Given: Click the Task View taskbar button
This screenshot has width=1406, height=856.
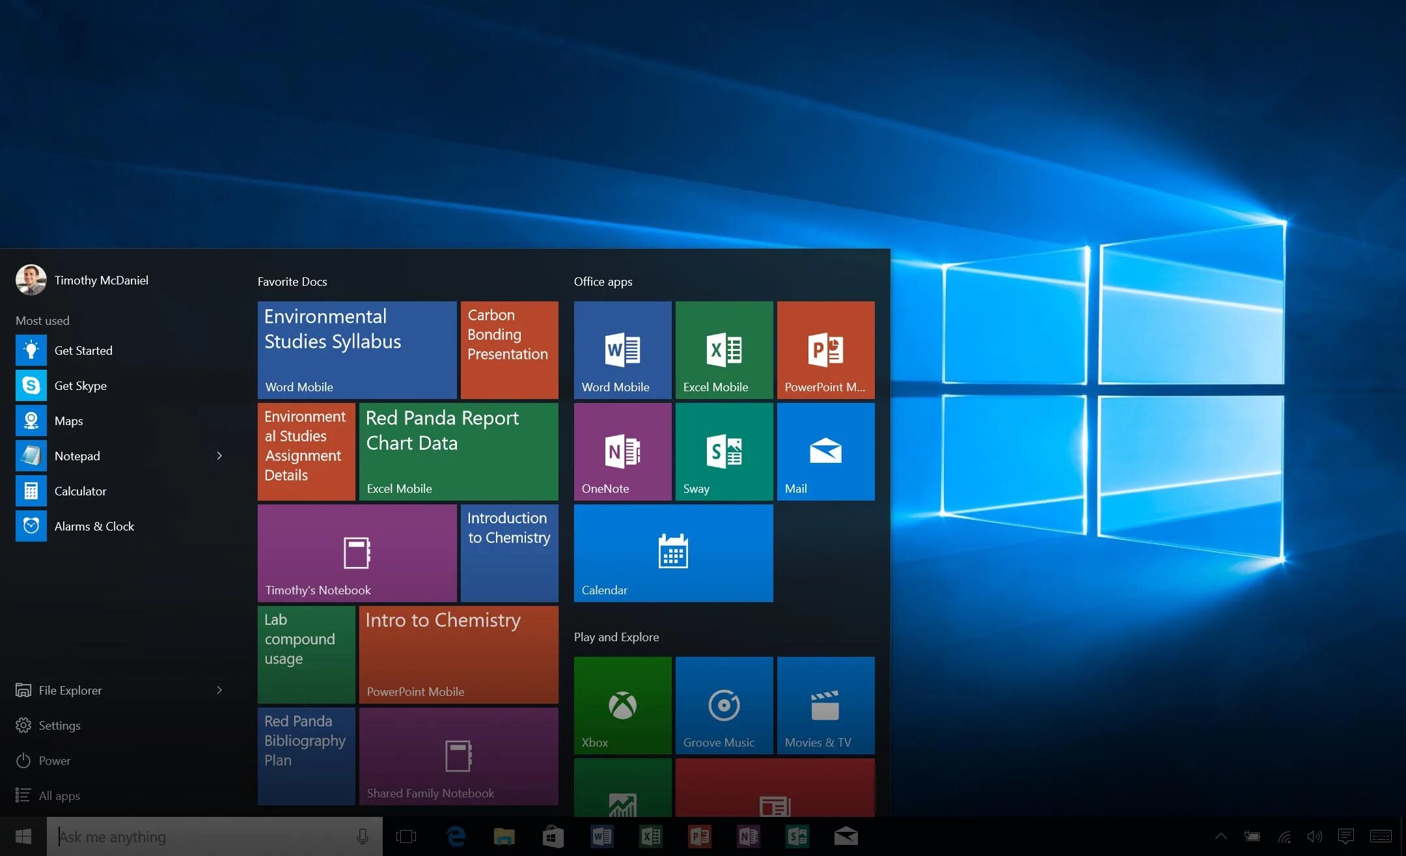Looking at the screenshot, I should coord(406,836).
